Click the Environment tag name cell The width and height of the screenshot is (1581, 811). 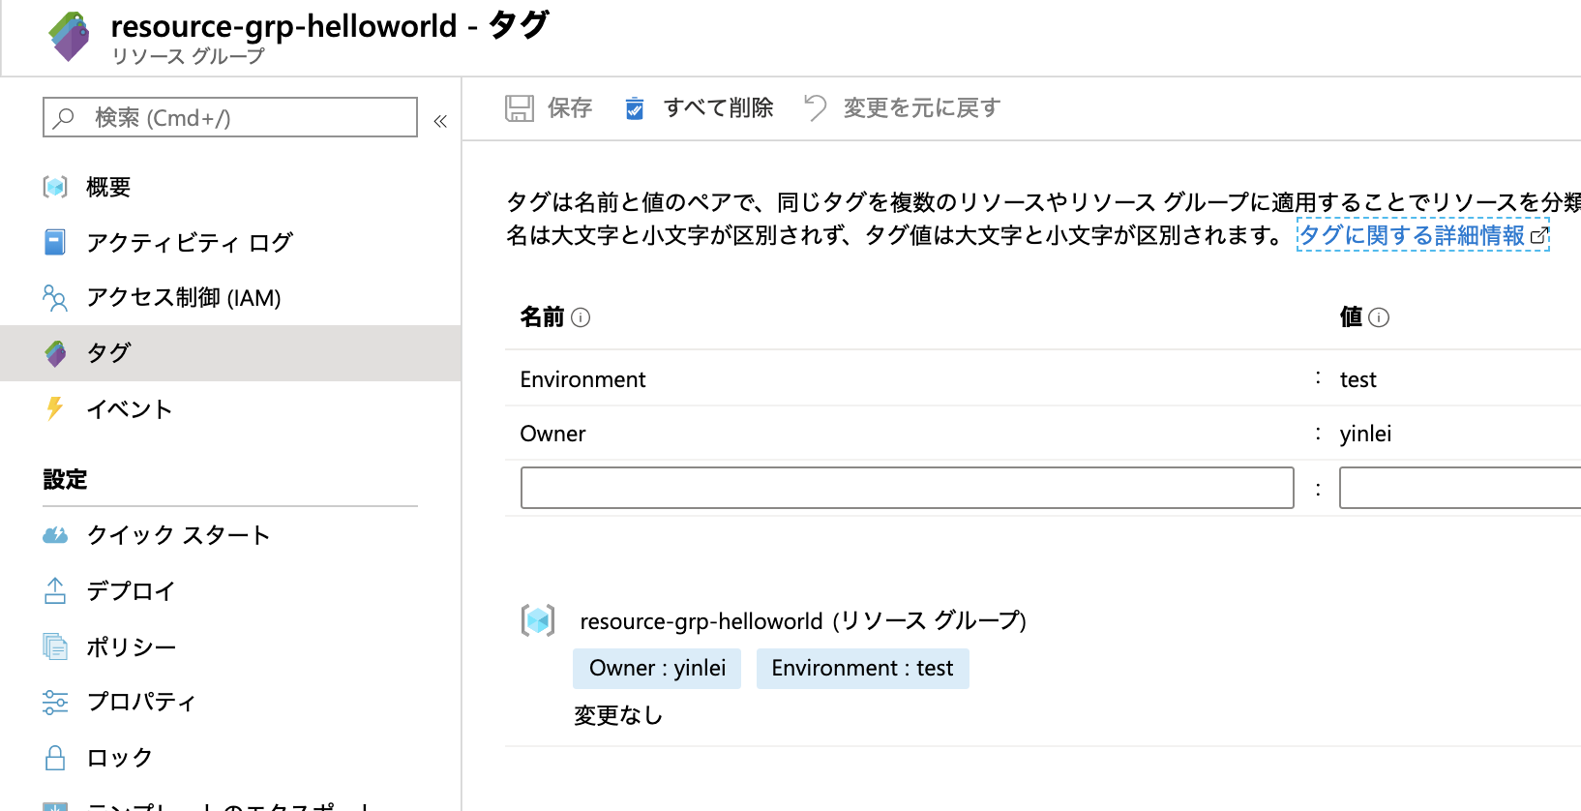point(582,379)
